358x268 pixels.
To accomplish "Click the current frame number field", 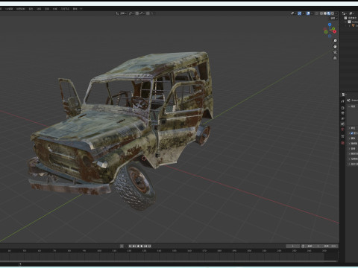I will (x=293, y=246).
